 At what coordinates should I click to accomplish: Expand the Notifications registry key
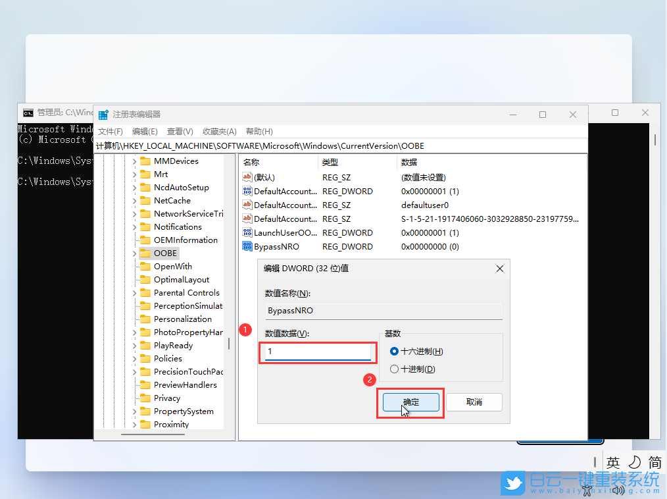(133, 226)
